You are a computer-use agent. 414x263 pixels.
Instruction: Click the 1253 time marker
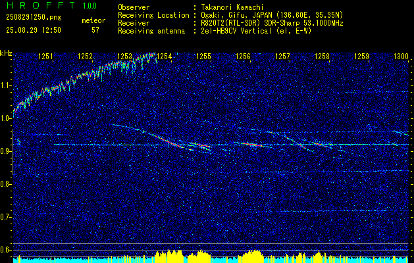[125, 56]
